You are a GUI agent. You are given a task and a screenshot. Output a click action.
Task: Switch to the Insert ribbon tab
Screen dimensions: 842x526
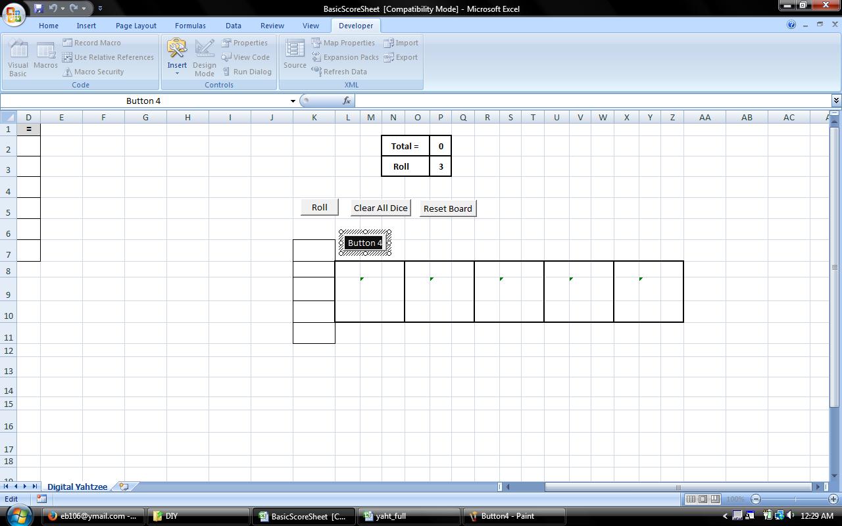point(86,26)
